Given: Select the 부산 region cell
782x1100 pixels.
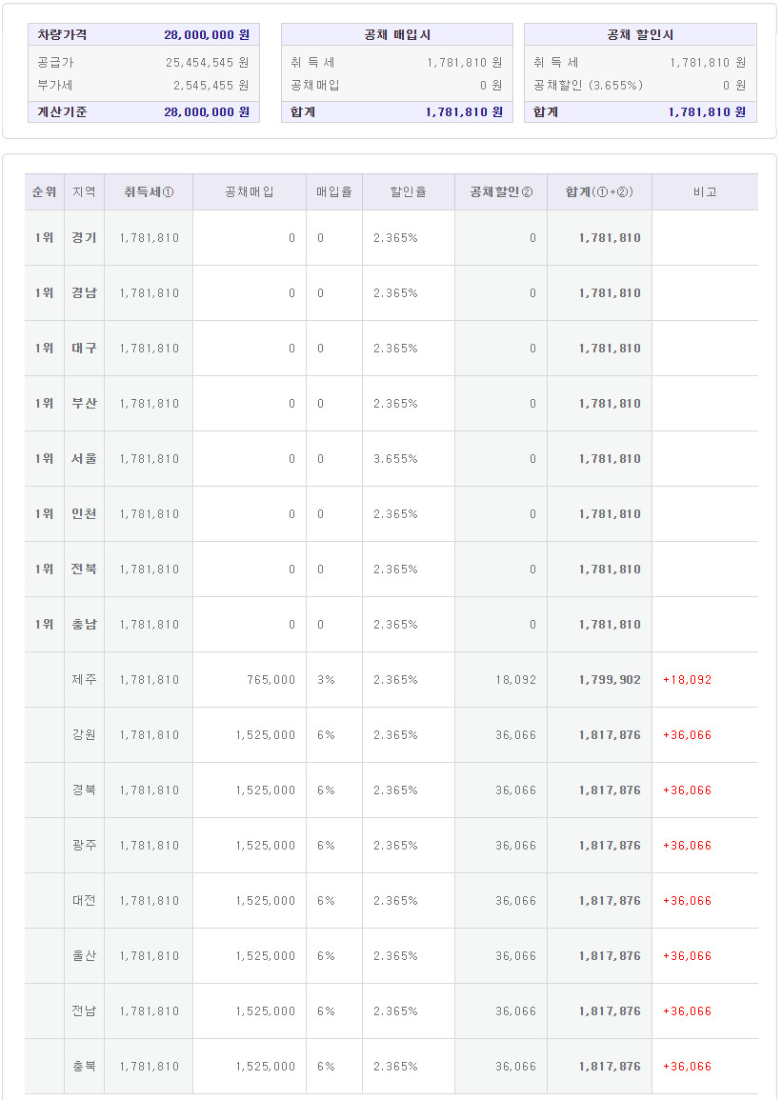Looking at the screenshot, I should [x=84, y=404].
